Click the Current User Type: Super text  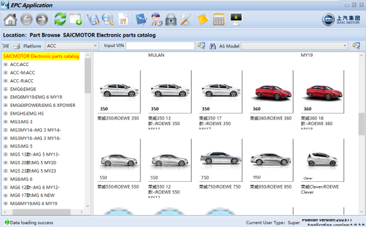pos(273,223)
